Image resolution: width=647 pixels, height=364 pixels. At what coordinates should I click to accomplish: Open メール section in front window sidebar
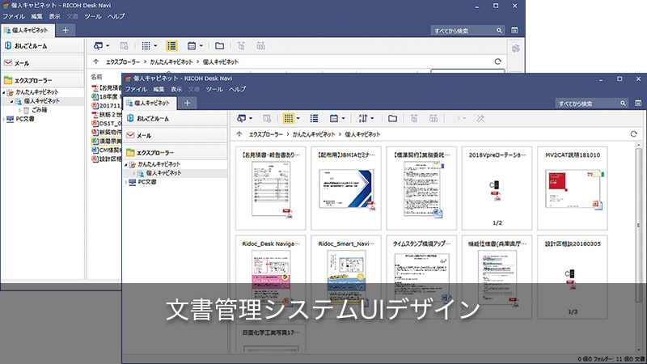[175, 135]
